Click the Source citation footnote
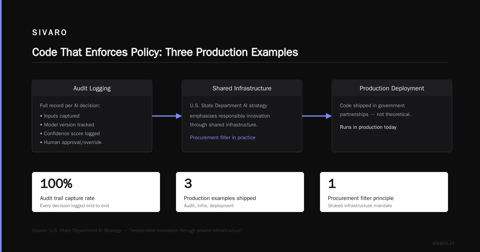The width and height of the screenshot is (480, 252). click(x=137, y=231)
